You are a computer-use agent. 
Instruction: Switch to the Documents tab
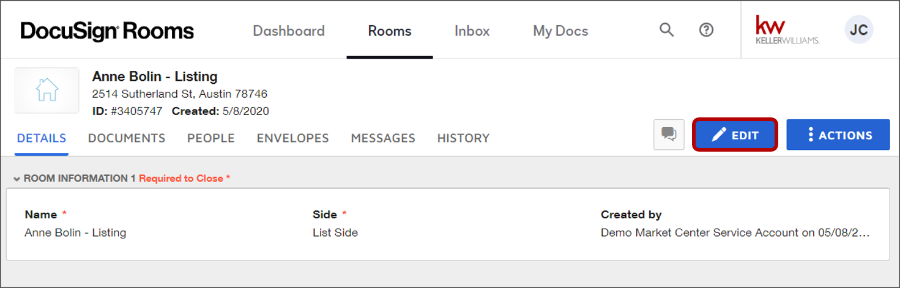(x=127, y=138)
